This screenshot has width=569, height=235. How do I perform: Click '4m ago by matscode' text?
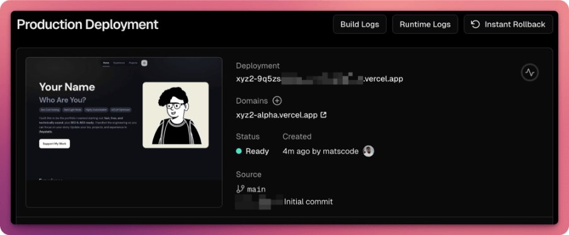(321, 151)
